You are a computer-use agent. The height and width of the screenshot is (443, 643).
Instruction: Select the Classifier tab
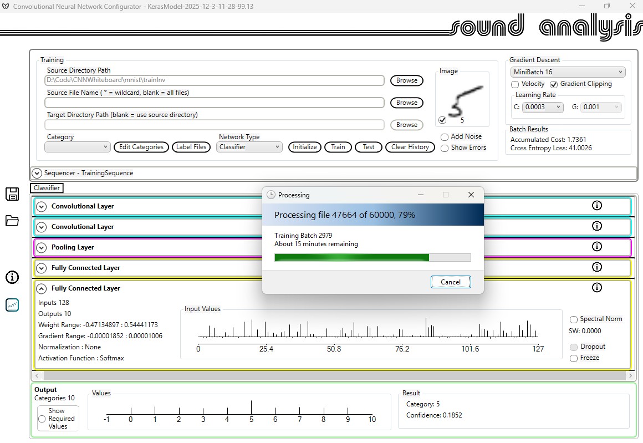click(x=47, y=188)
